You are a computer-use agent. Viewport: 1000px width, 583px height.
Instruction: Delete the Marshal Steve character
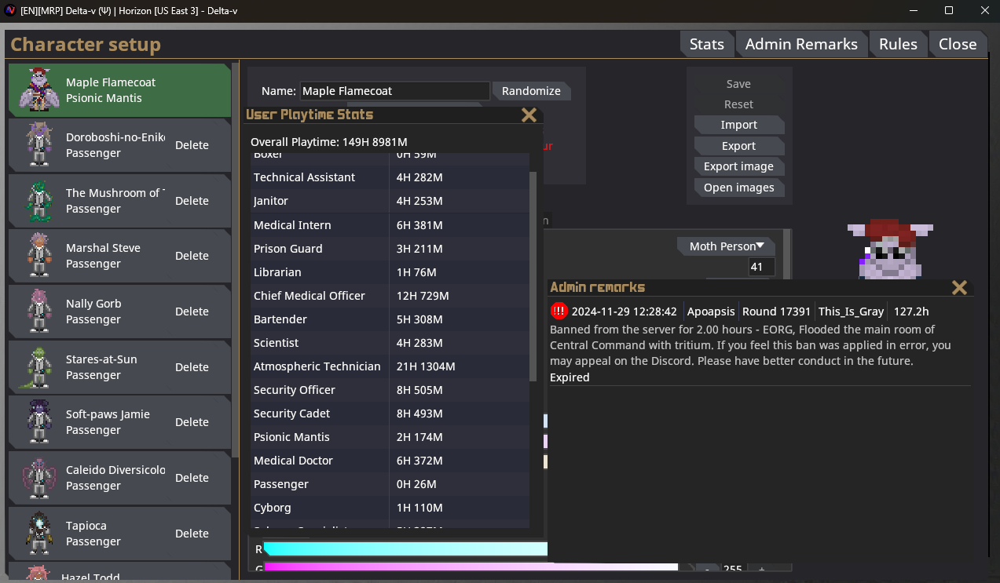pos(192,256)
